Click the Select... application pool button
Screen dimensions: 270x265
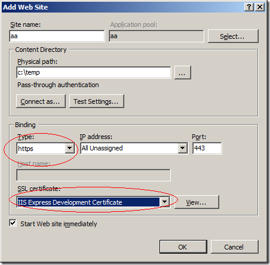[233, 36]
